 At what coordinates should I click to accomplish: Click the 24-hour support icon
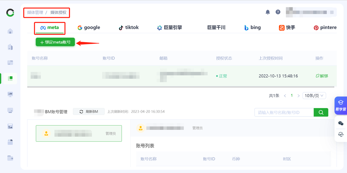pyautogui.click(x=341, y=134)
